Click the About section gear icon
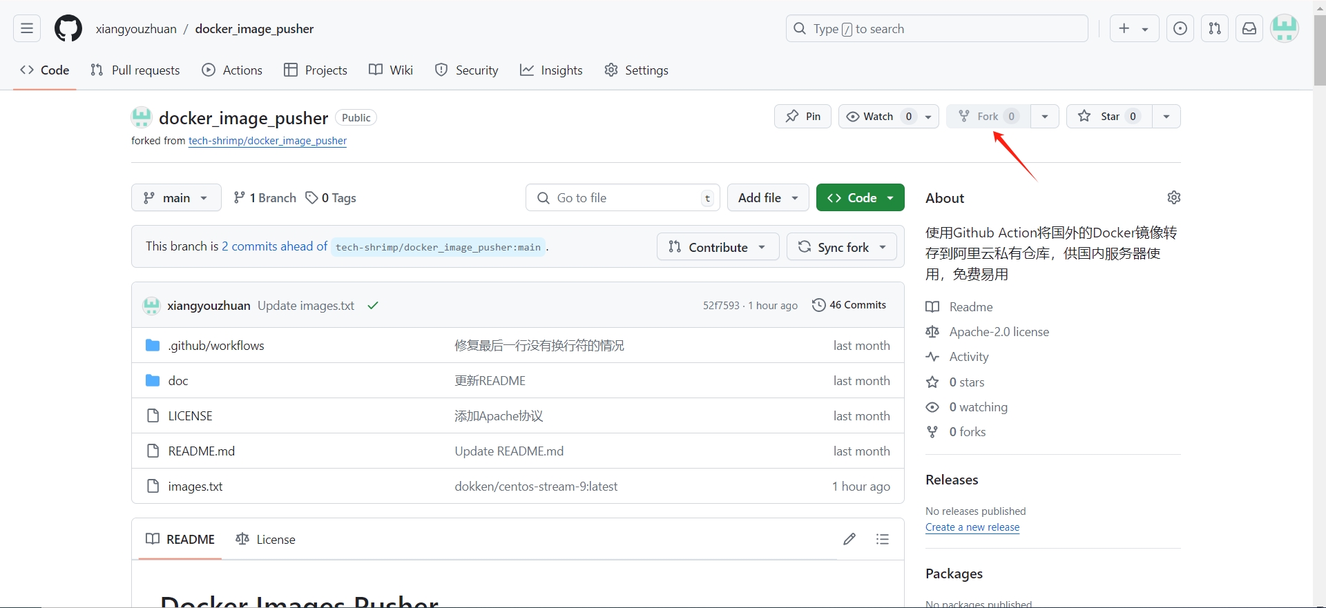This screenshot has width=1326, height=608. tap(1173, 198)
